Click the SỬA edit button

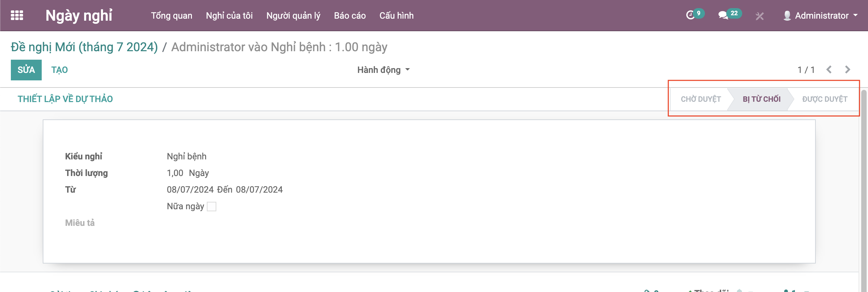coord(26,70)
